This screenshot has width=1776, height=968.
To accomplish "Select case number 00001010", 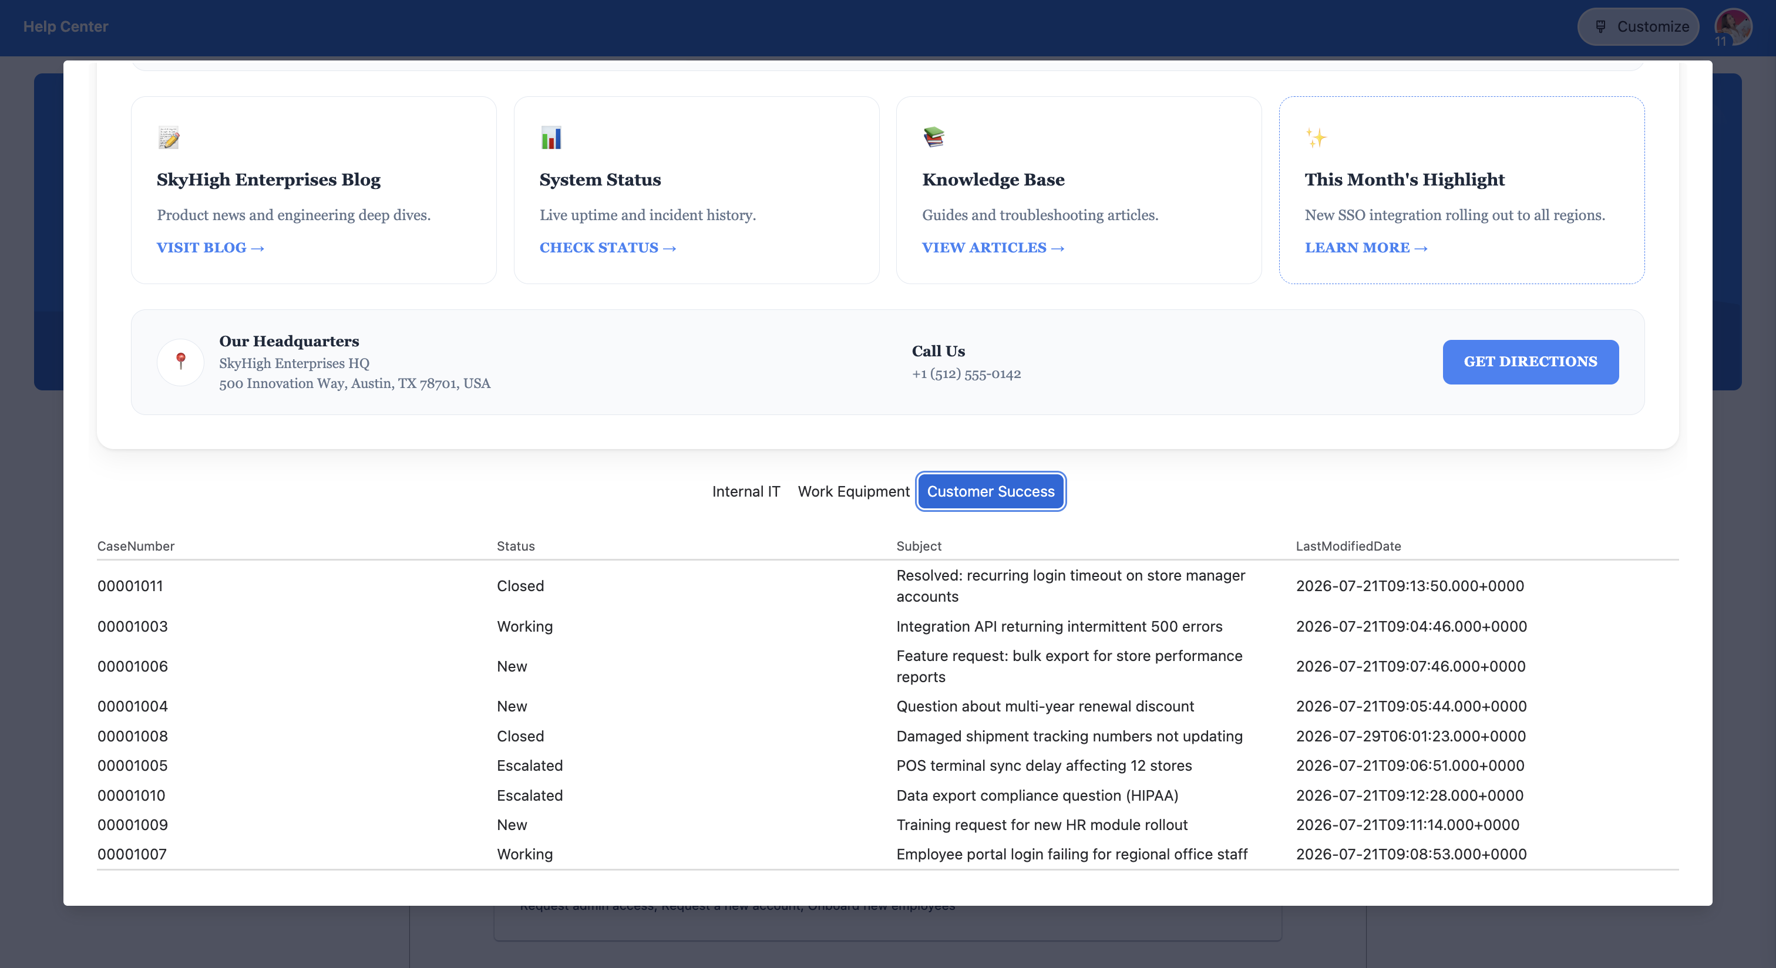I will (131, 795).
